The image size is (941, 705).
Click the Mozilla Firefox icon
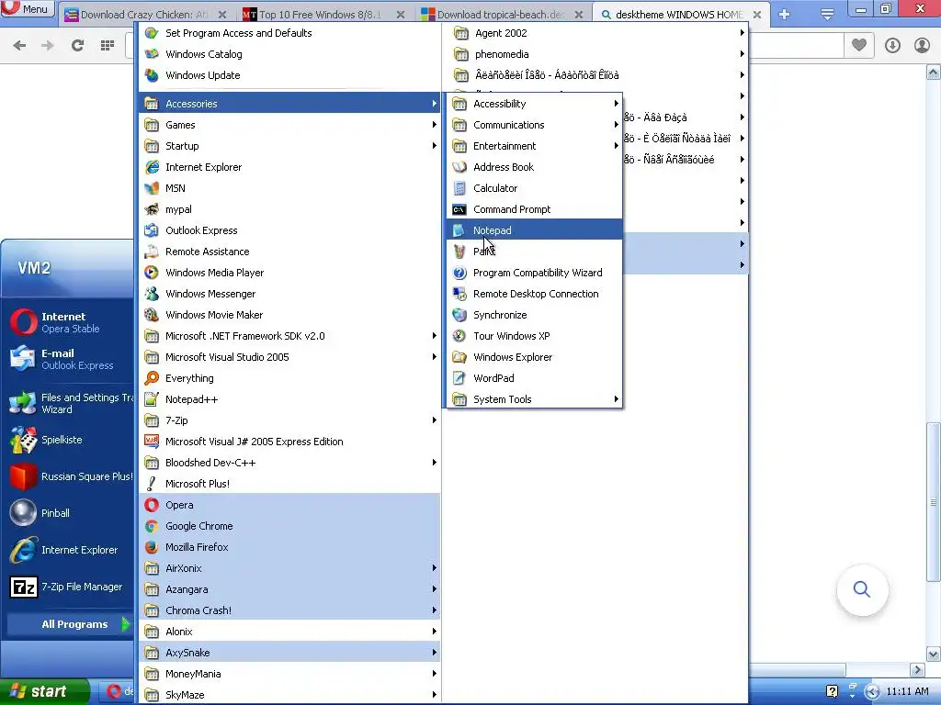152,547
